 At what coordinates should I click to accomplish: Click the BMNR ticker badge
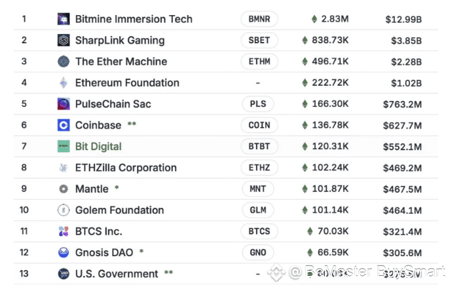(259, 19)
